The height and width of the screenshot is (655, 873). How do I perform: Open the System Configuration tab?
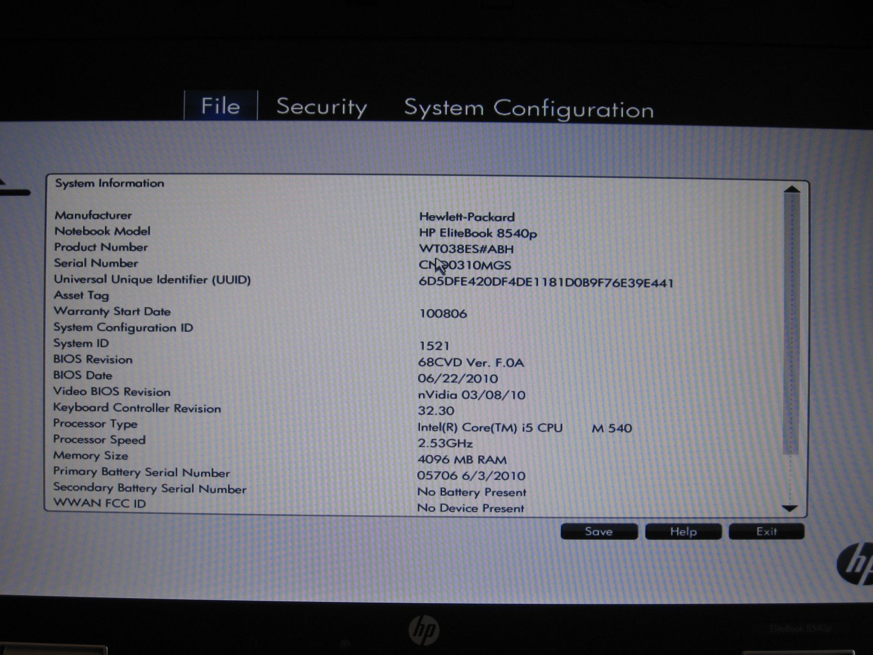[528, 109]
